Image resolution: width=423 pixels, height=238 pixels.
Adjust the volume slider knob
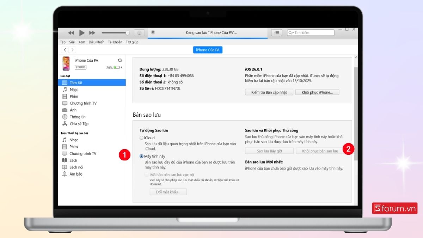tap(127, 33)
